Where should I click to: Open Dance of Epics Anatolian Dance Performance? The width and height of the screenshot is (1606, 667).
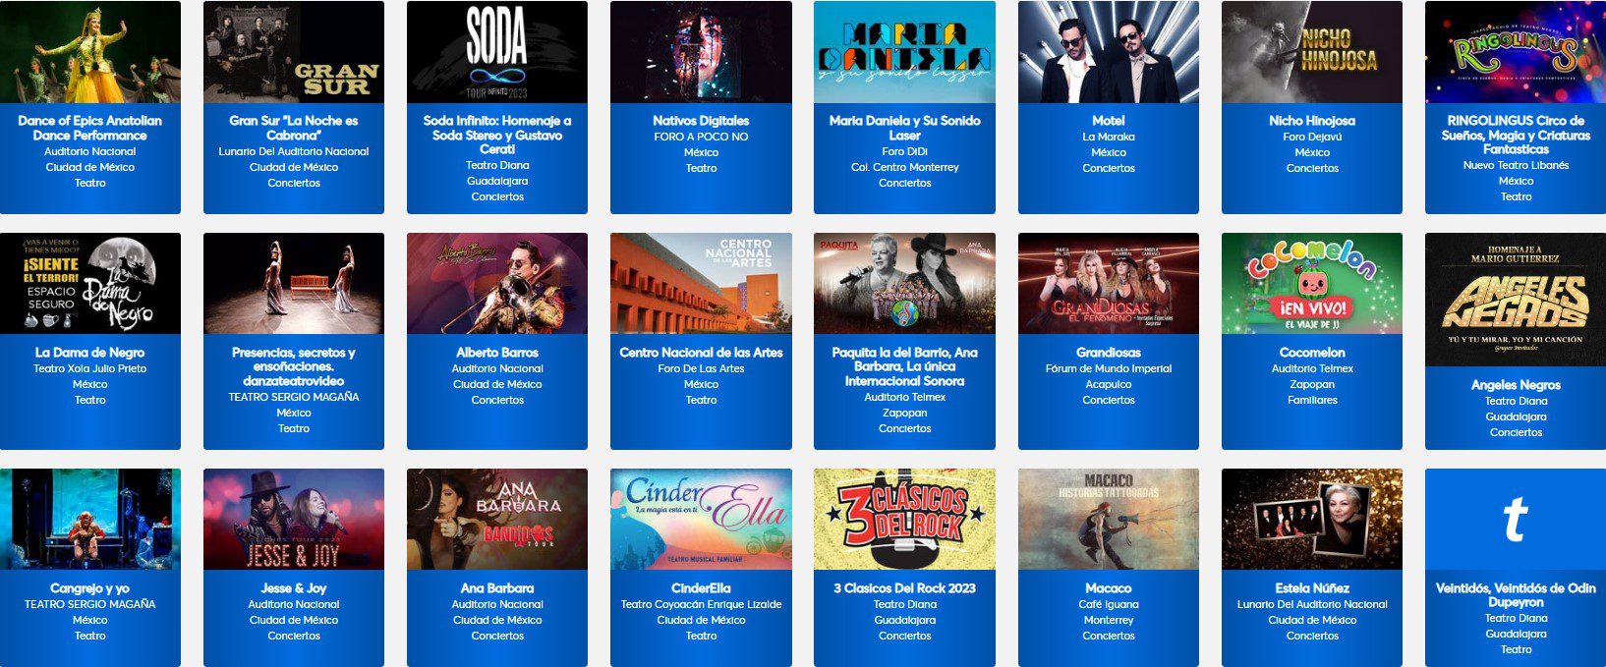(x=90, y=128)
